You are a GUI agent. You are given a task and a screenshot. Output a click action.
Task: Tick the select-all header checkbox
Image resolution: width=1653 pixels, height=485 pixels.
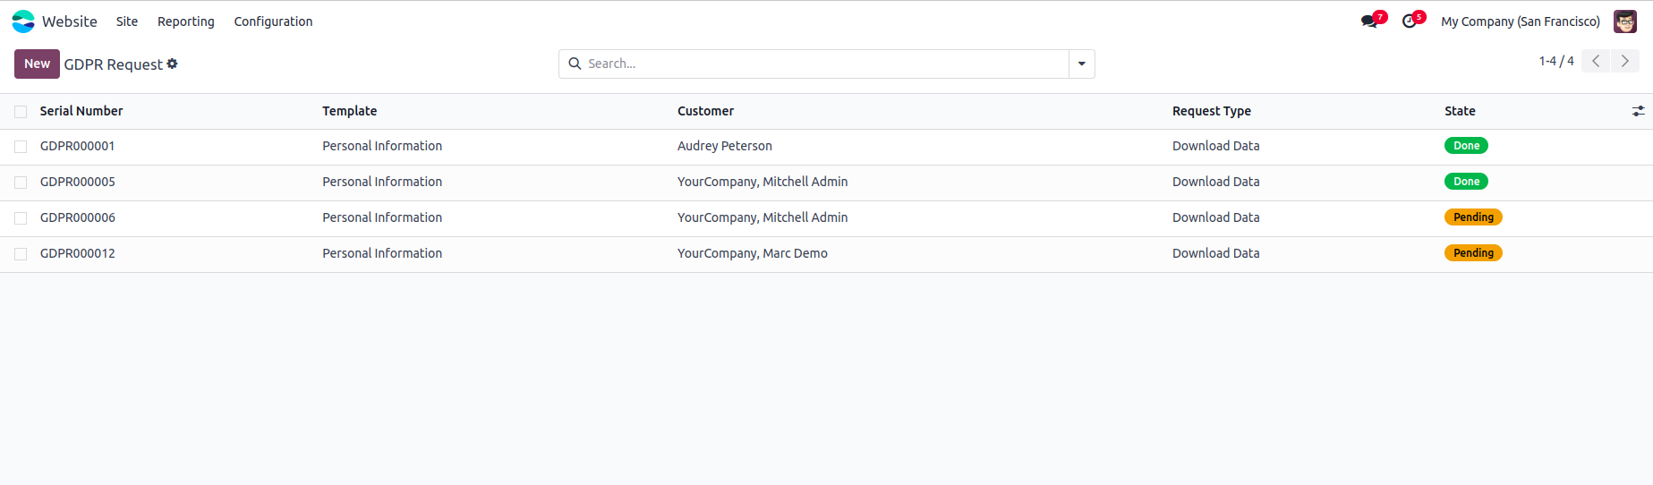click(21, 112)
